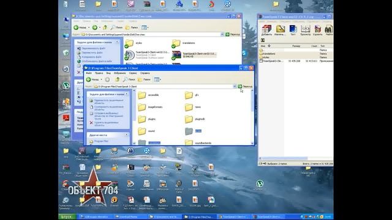Image resolution: width=392 pixels, height=220 pixels.
Task: Open Справка menu in TeamSpeak 3 Client window
Action: [x=145, y=73]
